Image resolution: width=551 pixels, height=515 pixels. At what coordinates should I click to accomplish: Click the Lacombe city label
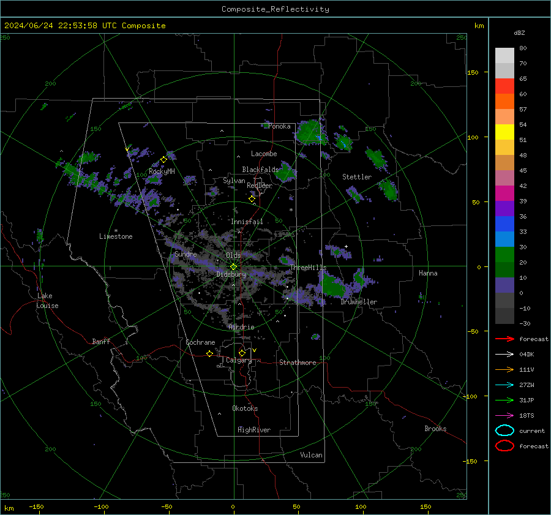(264, 154)
